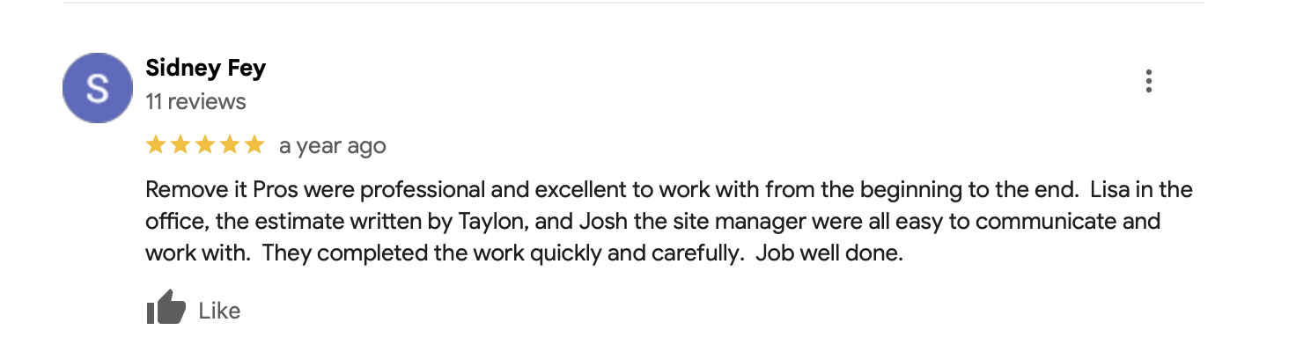The height and width of the screenshot is (352, 1296).
Task: View the reviewer's 11 reviews
Action: click(195, 101)
